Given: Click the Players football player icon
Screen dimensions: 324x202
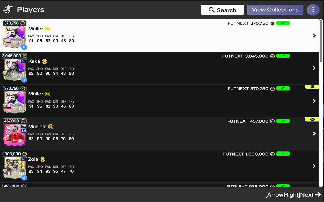Looking at the screenshot, I should (8, 10).
